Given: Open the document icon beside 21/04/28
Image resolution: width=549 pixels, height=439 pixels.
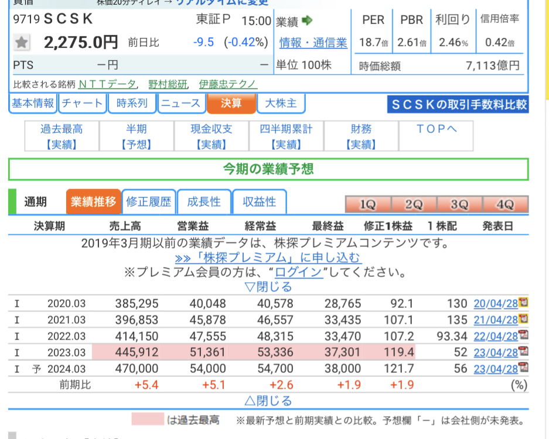Looking at the screenshot, I should point(523,318).
